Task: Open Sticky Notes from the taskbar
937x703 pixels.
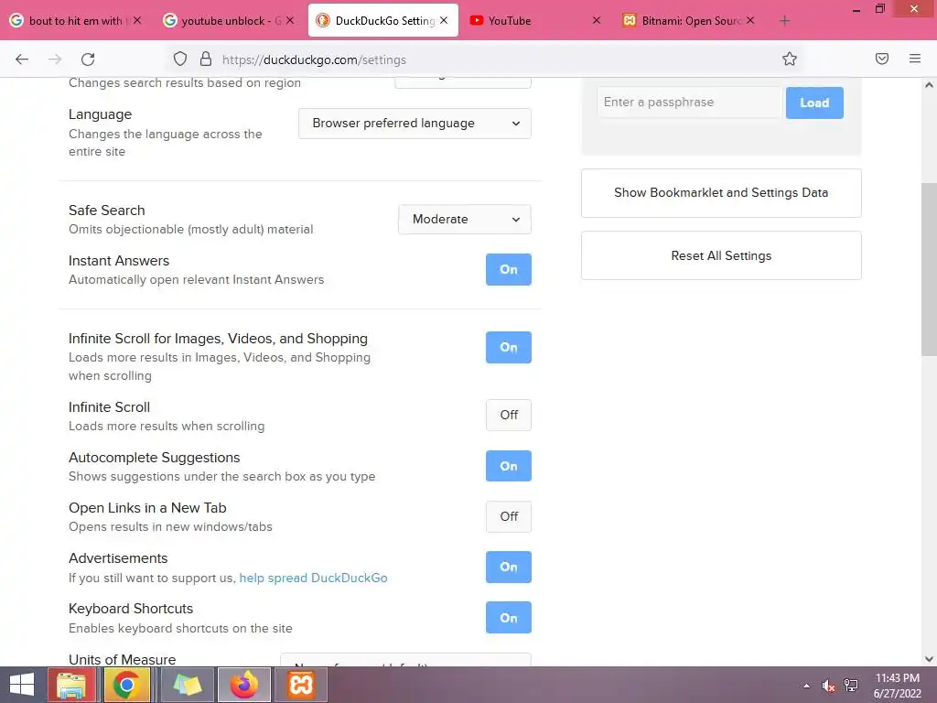Action: point(187,685)
